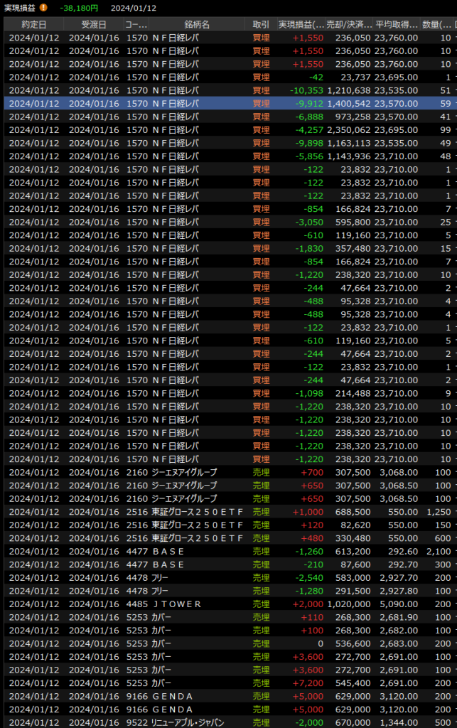This screenshot has height=728, width=457.
Task: Sort by the 約定日 column header
Action: [x=33, y=24]
